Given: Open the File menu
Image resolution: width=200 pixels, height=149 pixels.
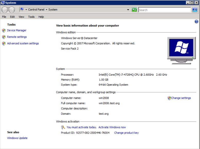Looking at the screenshot, I should click(4, 17).
